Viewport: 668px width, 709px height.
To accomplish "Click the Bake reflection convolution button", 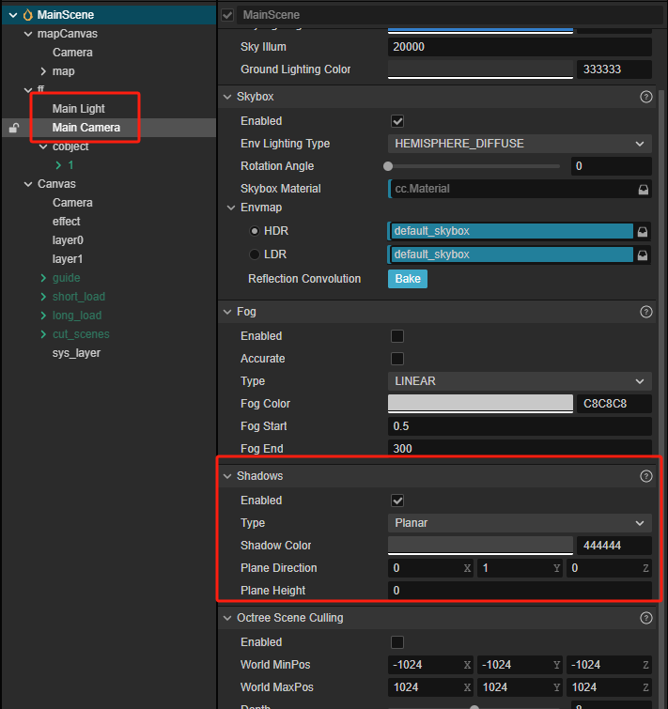I will click(408, 279).
